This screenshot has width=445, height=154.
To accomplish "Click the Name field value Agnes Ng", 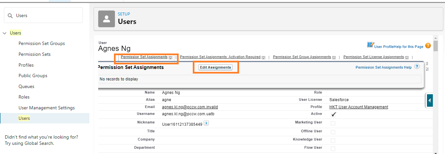I will point(171,93).
